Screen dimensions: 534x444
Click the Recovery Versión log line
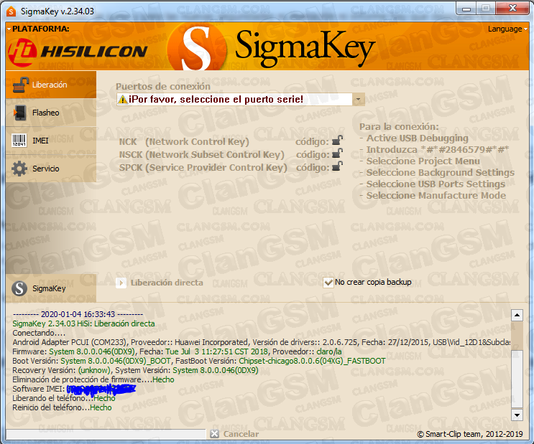click(135, 370)
